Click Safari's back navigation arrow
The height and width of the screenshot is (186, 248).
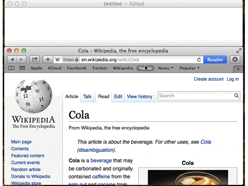(x=12, y=60)
